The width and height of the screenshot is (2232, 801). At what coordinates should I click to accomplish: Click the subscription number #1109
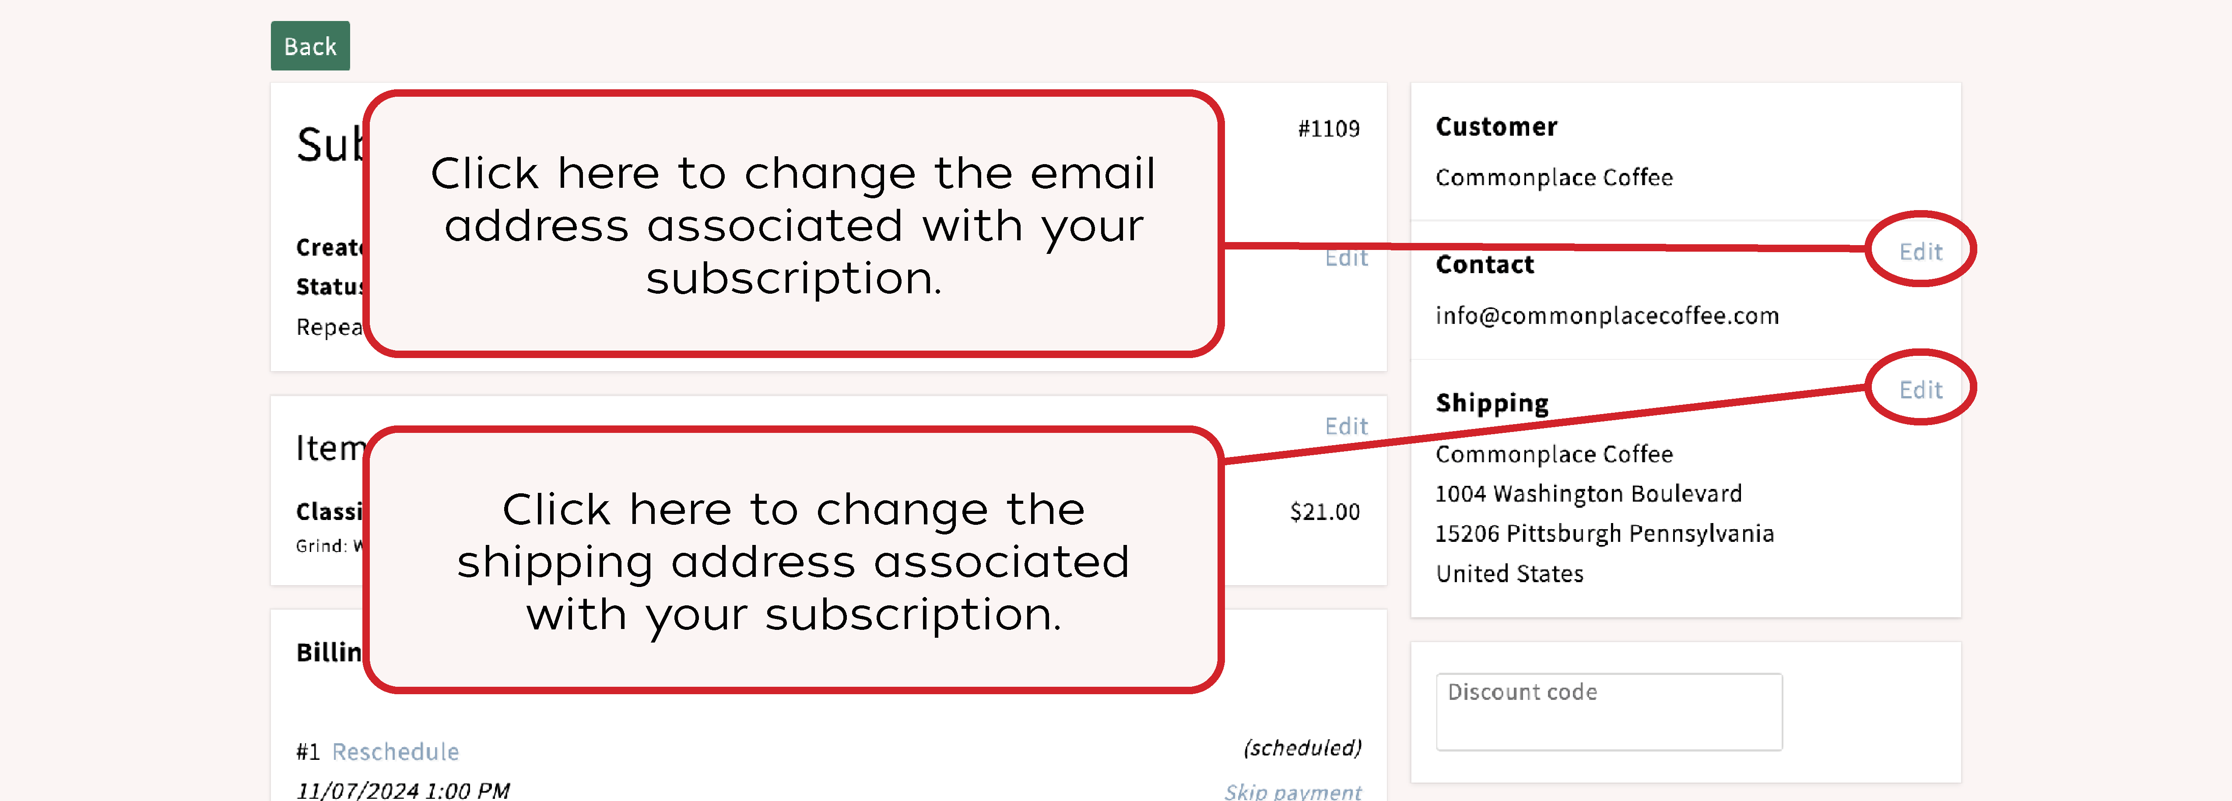(1328, 129)
